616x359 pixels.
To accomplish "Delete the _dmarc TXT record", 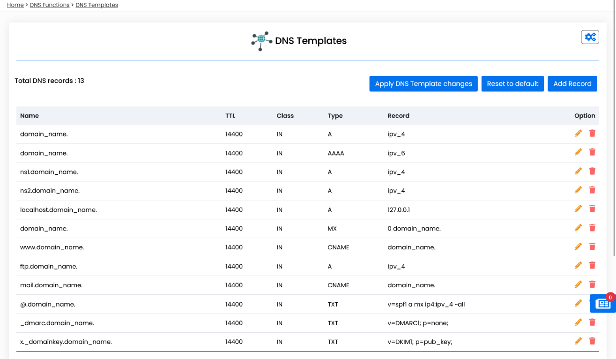I will coord(592,322).
